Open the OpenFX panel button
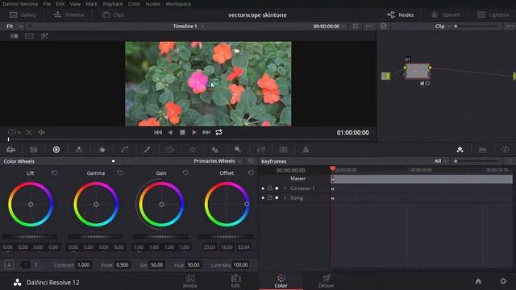This screenshot has height=290, width=516. [446, 14]
